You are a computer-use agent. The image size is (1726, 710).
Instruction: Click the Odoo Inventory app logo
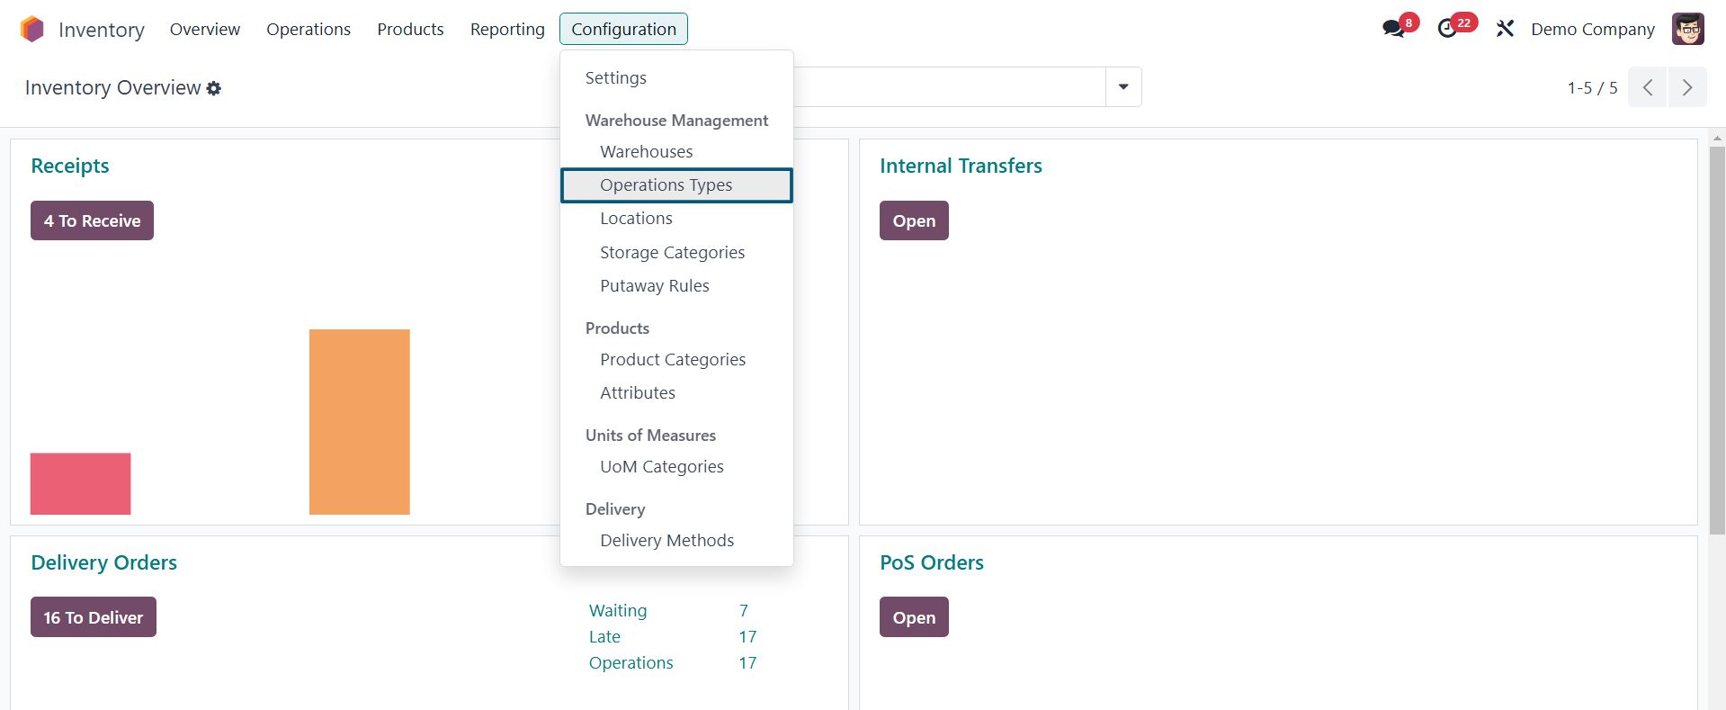31,29
